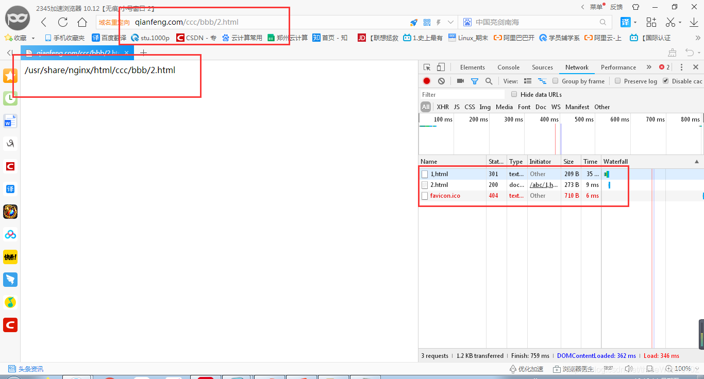The width and height of the screenshot is (704, 379).
Task: Expand the address bar history chevron
Action: click(451, 22)
